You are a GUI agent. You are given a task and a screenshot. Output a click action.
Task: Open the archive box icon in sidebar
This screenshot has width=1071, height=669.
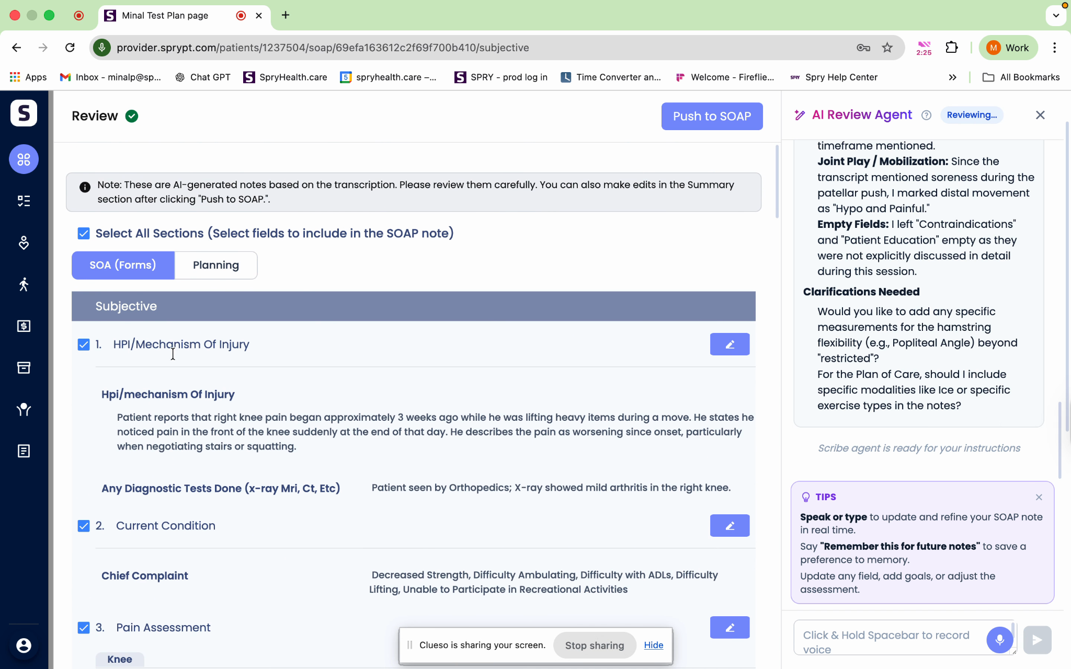pyautogui.click(x=24, y=368)
